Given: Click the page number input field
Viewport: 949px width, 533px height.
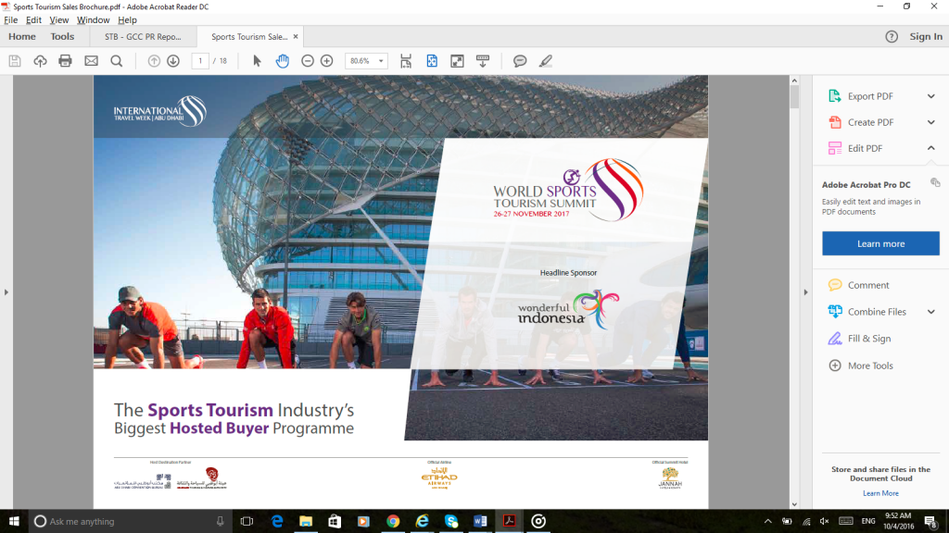Looking at the screenshot, I should coord(200,61).
